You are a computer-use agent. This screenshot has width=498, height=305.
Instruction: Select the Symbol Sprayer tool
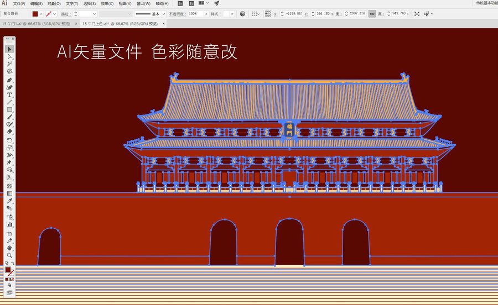click(9, 217)
